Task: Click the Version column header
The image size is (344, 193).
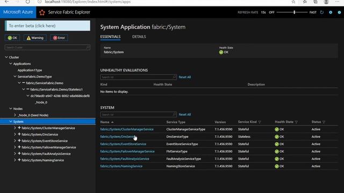Action: tap(220, 122)
